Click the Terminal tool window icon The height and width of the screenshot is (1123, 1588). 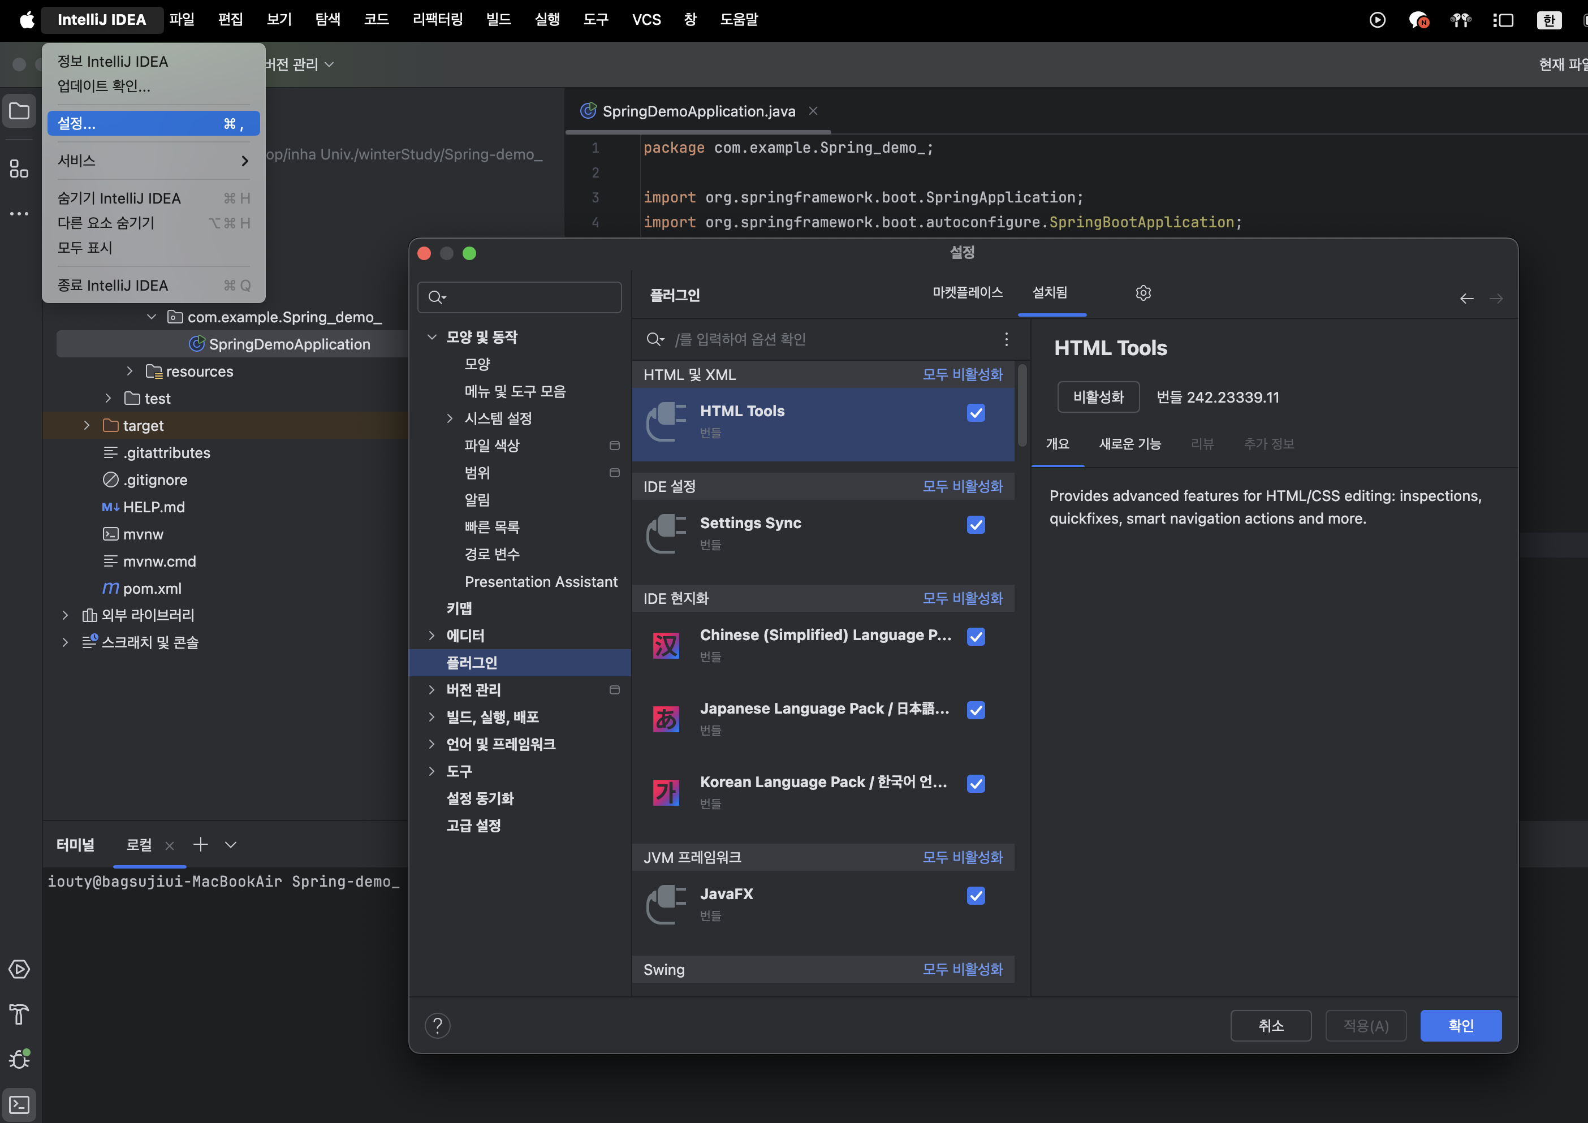pos(19,1104)
